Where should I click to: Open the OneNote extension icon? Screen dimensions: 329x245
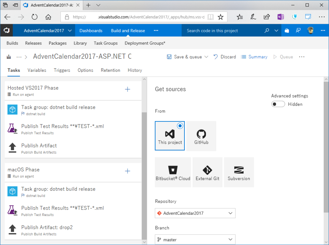pyautogui.click(x=280, y=17)
